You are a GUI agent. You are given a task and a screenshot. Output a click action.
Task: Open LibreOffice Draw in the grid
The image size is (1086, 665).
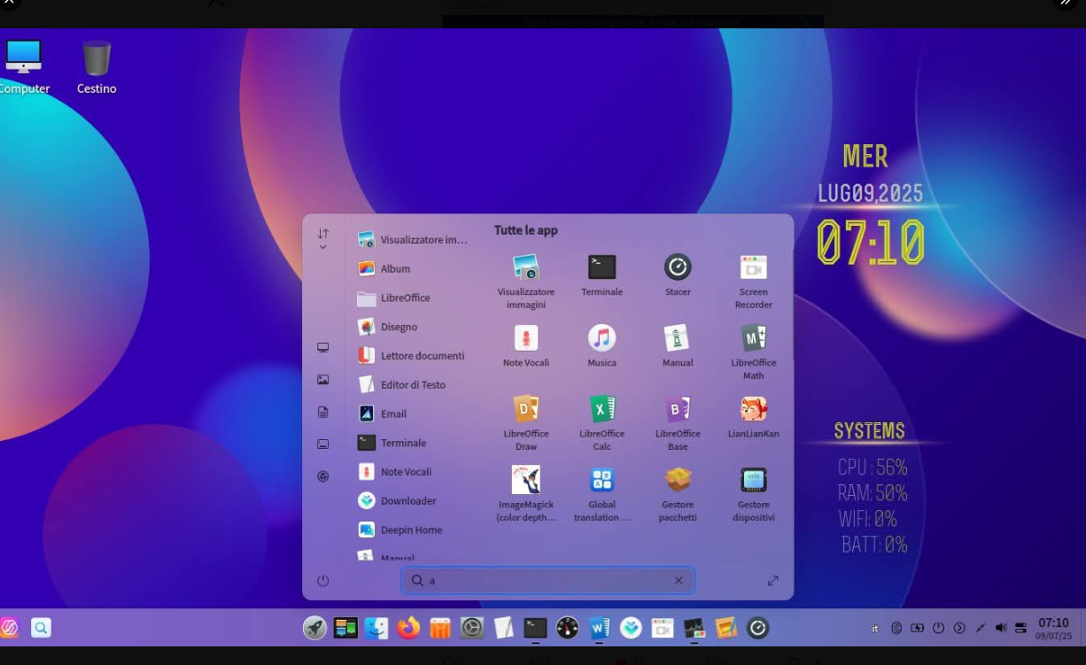tap(526, 409)
